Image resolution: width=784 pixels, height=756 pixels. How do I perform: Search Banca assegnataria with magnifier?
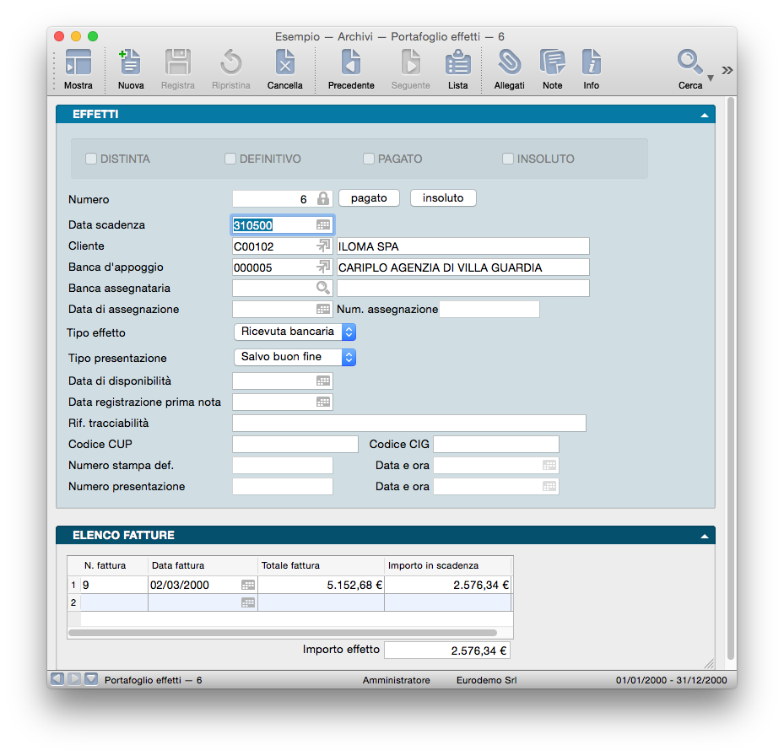[x=323, y=288]
